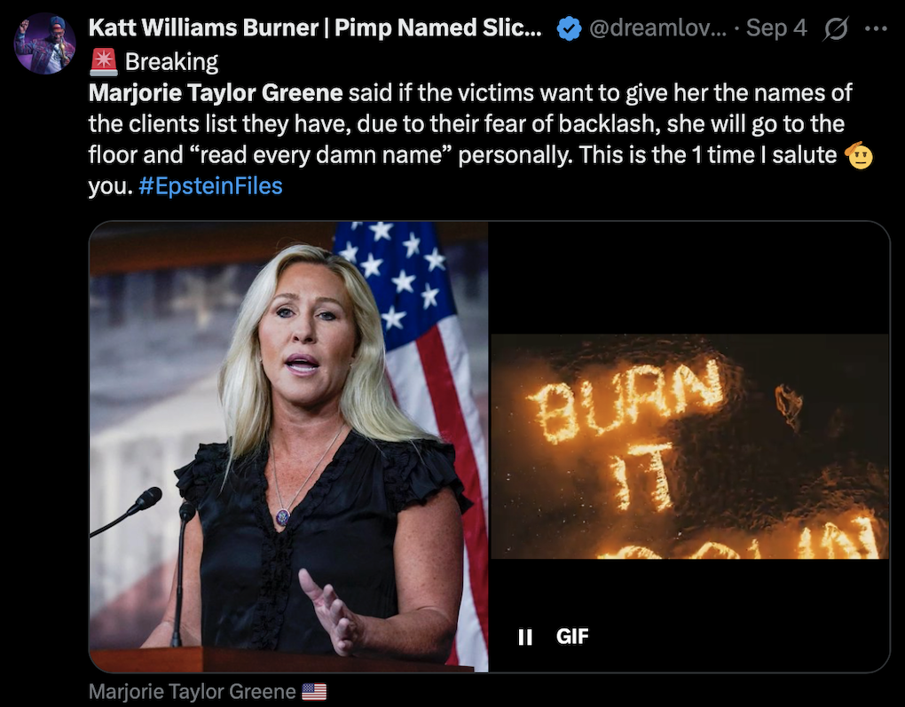Screen dimensions: 905x707
Task: Open the @dreamlov... handle link
Action: coord(658,27)
